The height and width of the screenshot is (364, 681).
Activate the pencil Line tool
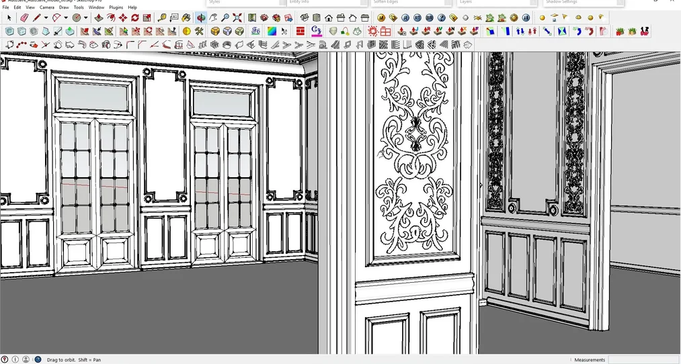coord(36,17)
